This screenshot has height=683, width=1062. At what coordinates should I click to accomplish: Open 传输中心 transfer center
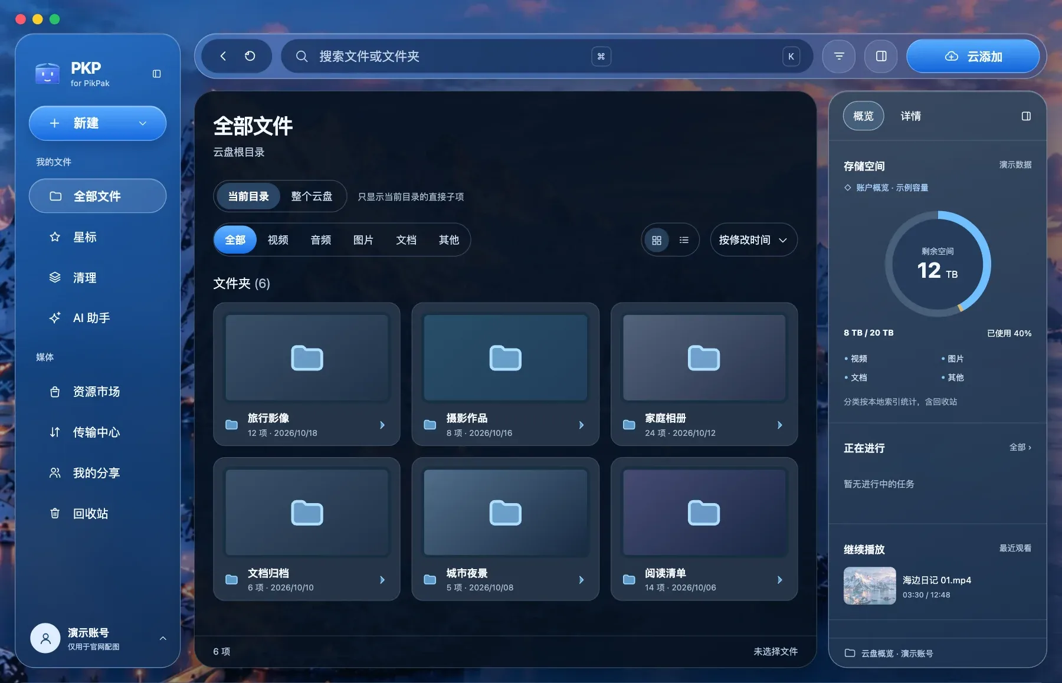point(97,432)
